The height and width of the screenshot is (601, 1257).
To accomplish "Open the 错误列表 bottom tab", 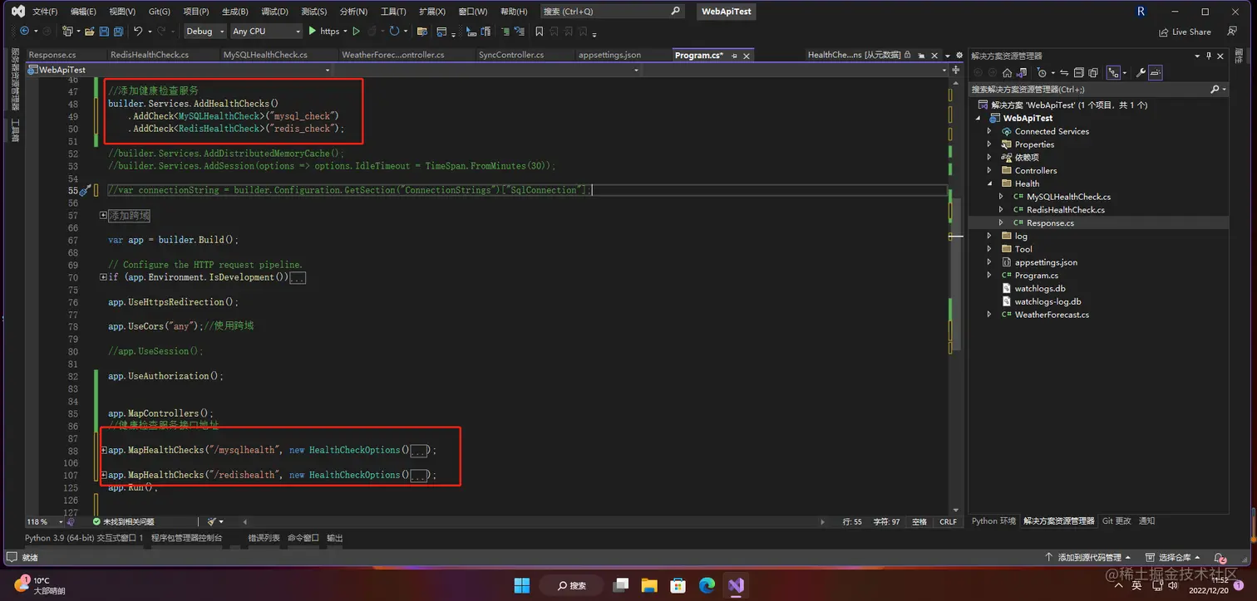I will point(264,538).
